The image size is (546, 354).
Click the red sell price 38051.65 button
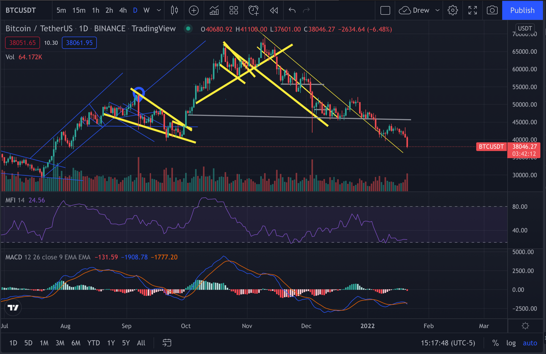point(22,43)
